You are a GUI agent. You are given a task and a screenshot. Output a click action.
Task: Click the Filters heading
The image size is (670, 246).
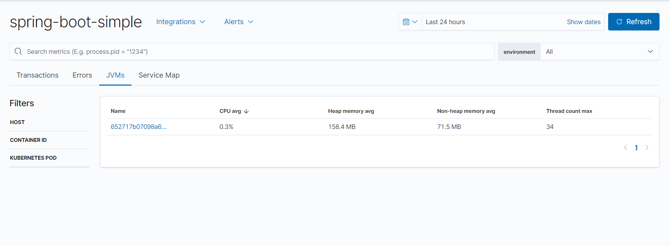click(x=22, y=103)
